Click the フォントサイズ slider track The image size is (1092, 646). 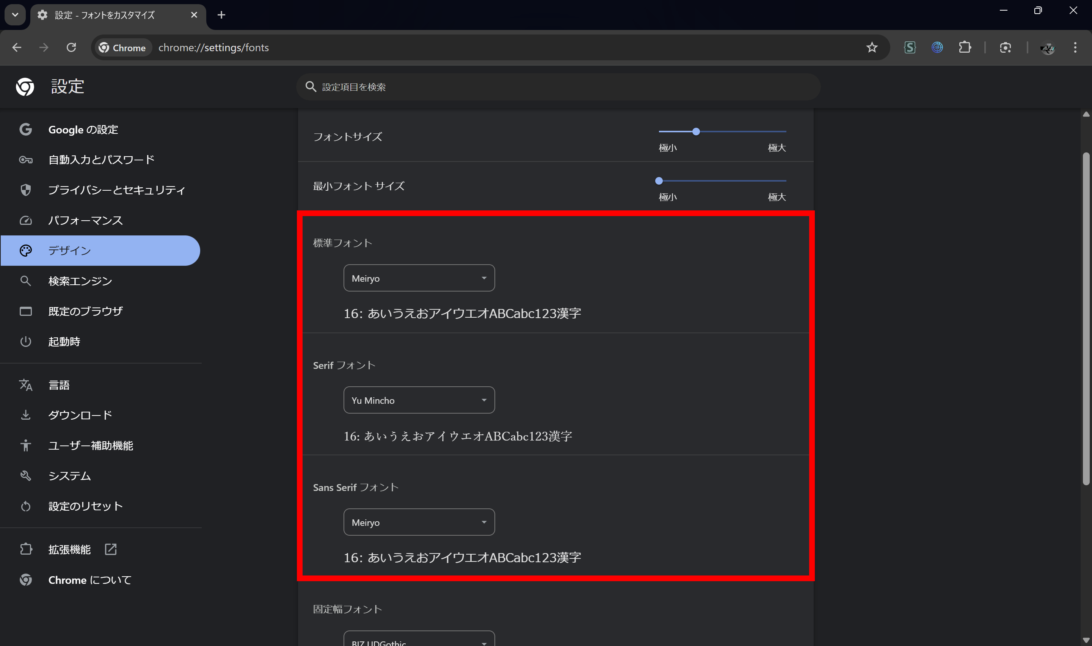point(722,132)
